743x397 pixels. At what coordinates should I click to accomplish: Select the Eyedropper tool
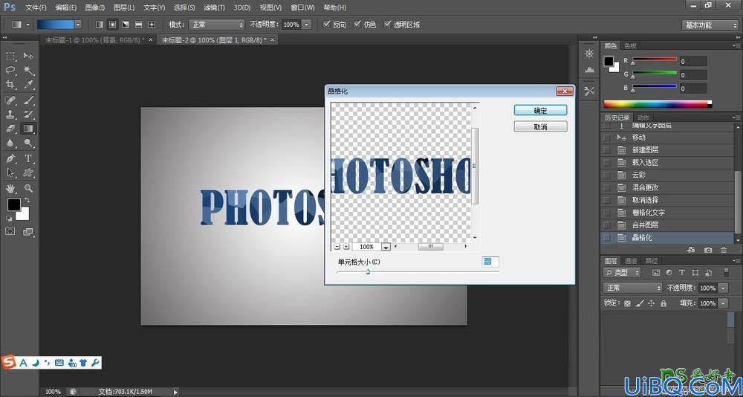tap(28, 85)
